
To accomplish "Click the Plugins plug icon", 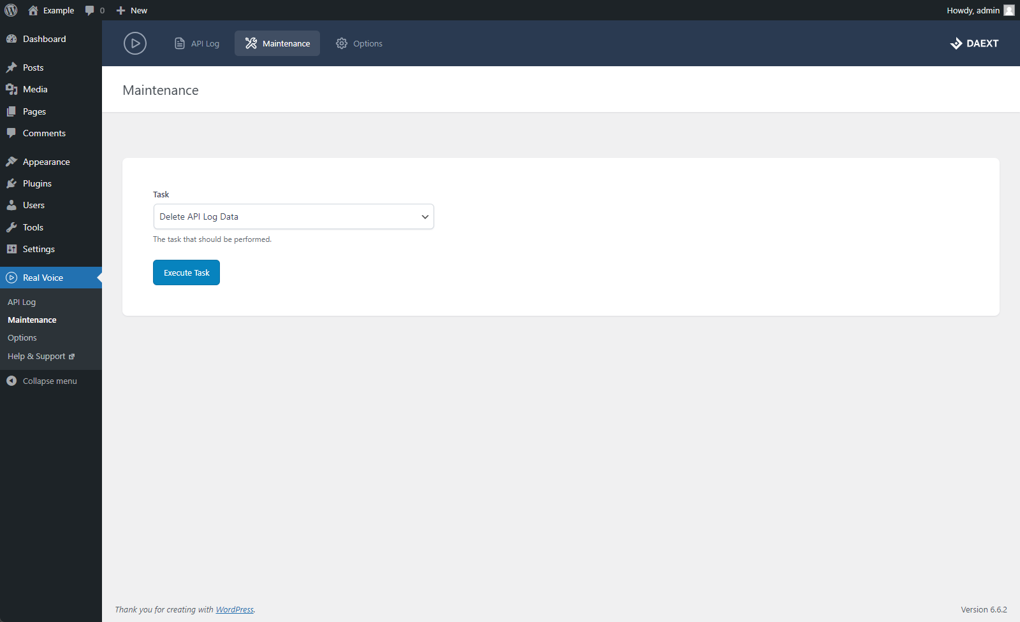I will (11, 183).
